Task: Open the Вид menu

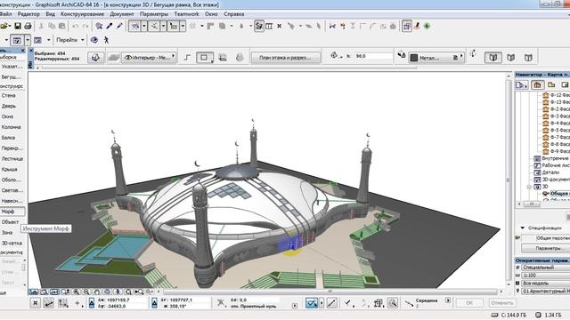Action: click(50, 14)
